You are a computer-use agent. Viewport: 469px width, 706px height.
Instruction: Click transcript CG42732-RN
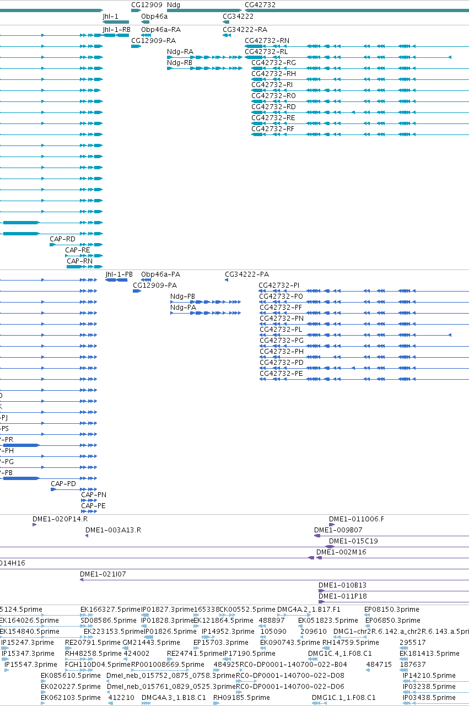[x=267, y=41]
